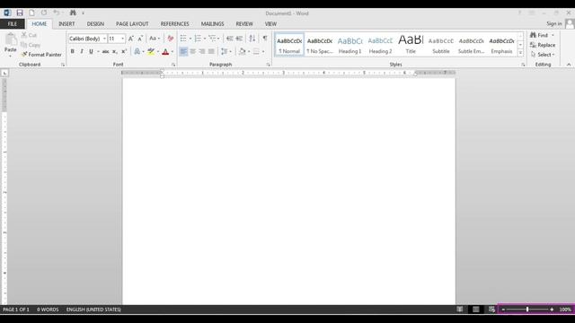
Task: Increase paragraph indent
Action: pyautogui.click(x=239, y=39)
